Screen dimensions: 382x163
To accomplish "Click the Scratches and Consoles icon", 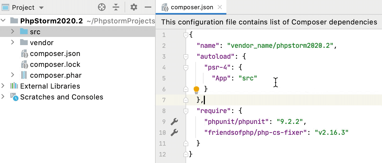I will [14, 97].
